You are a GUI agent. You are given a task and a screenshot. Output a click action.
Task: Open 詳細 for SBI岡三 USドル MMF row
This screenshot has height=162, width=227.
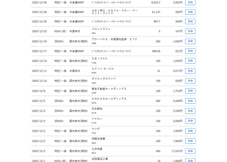(x=190, y=12)
